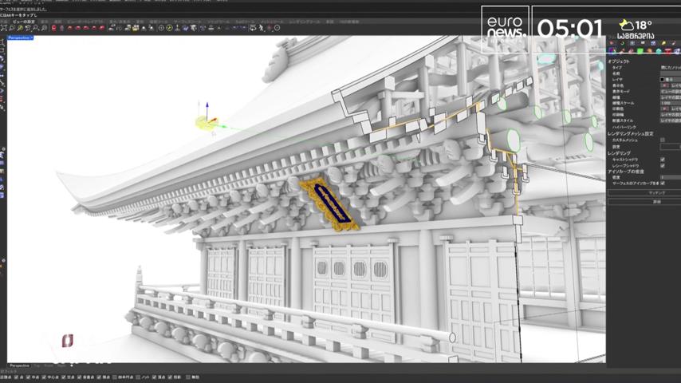Open the レイヤ dropdown in object properties
The height and width of the screenshot is (383, 681).
click(670, 80)
